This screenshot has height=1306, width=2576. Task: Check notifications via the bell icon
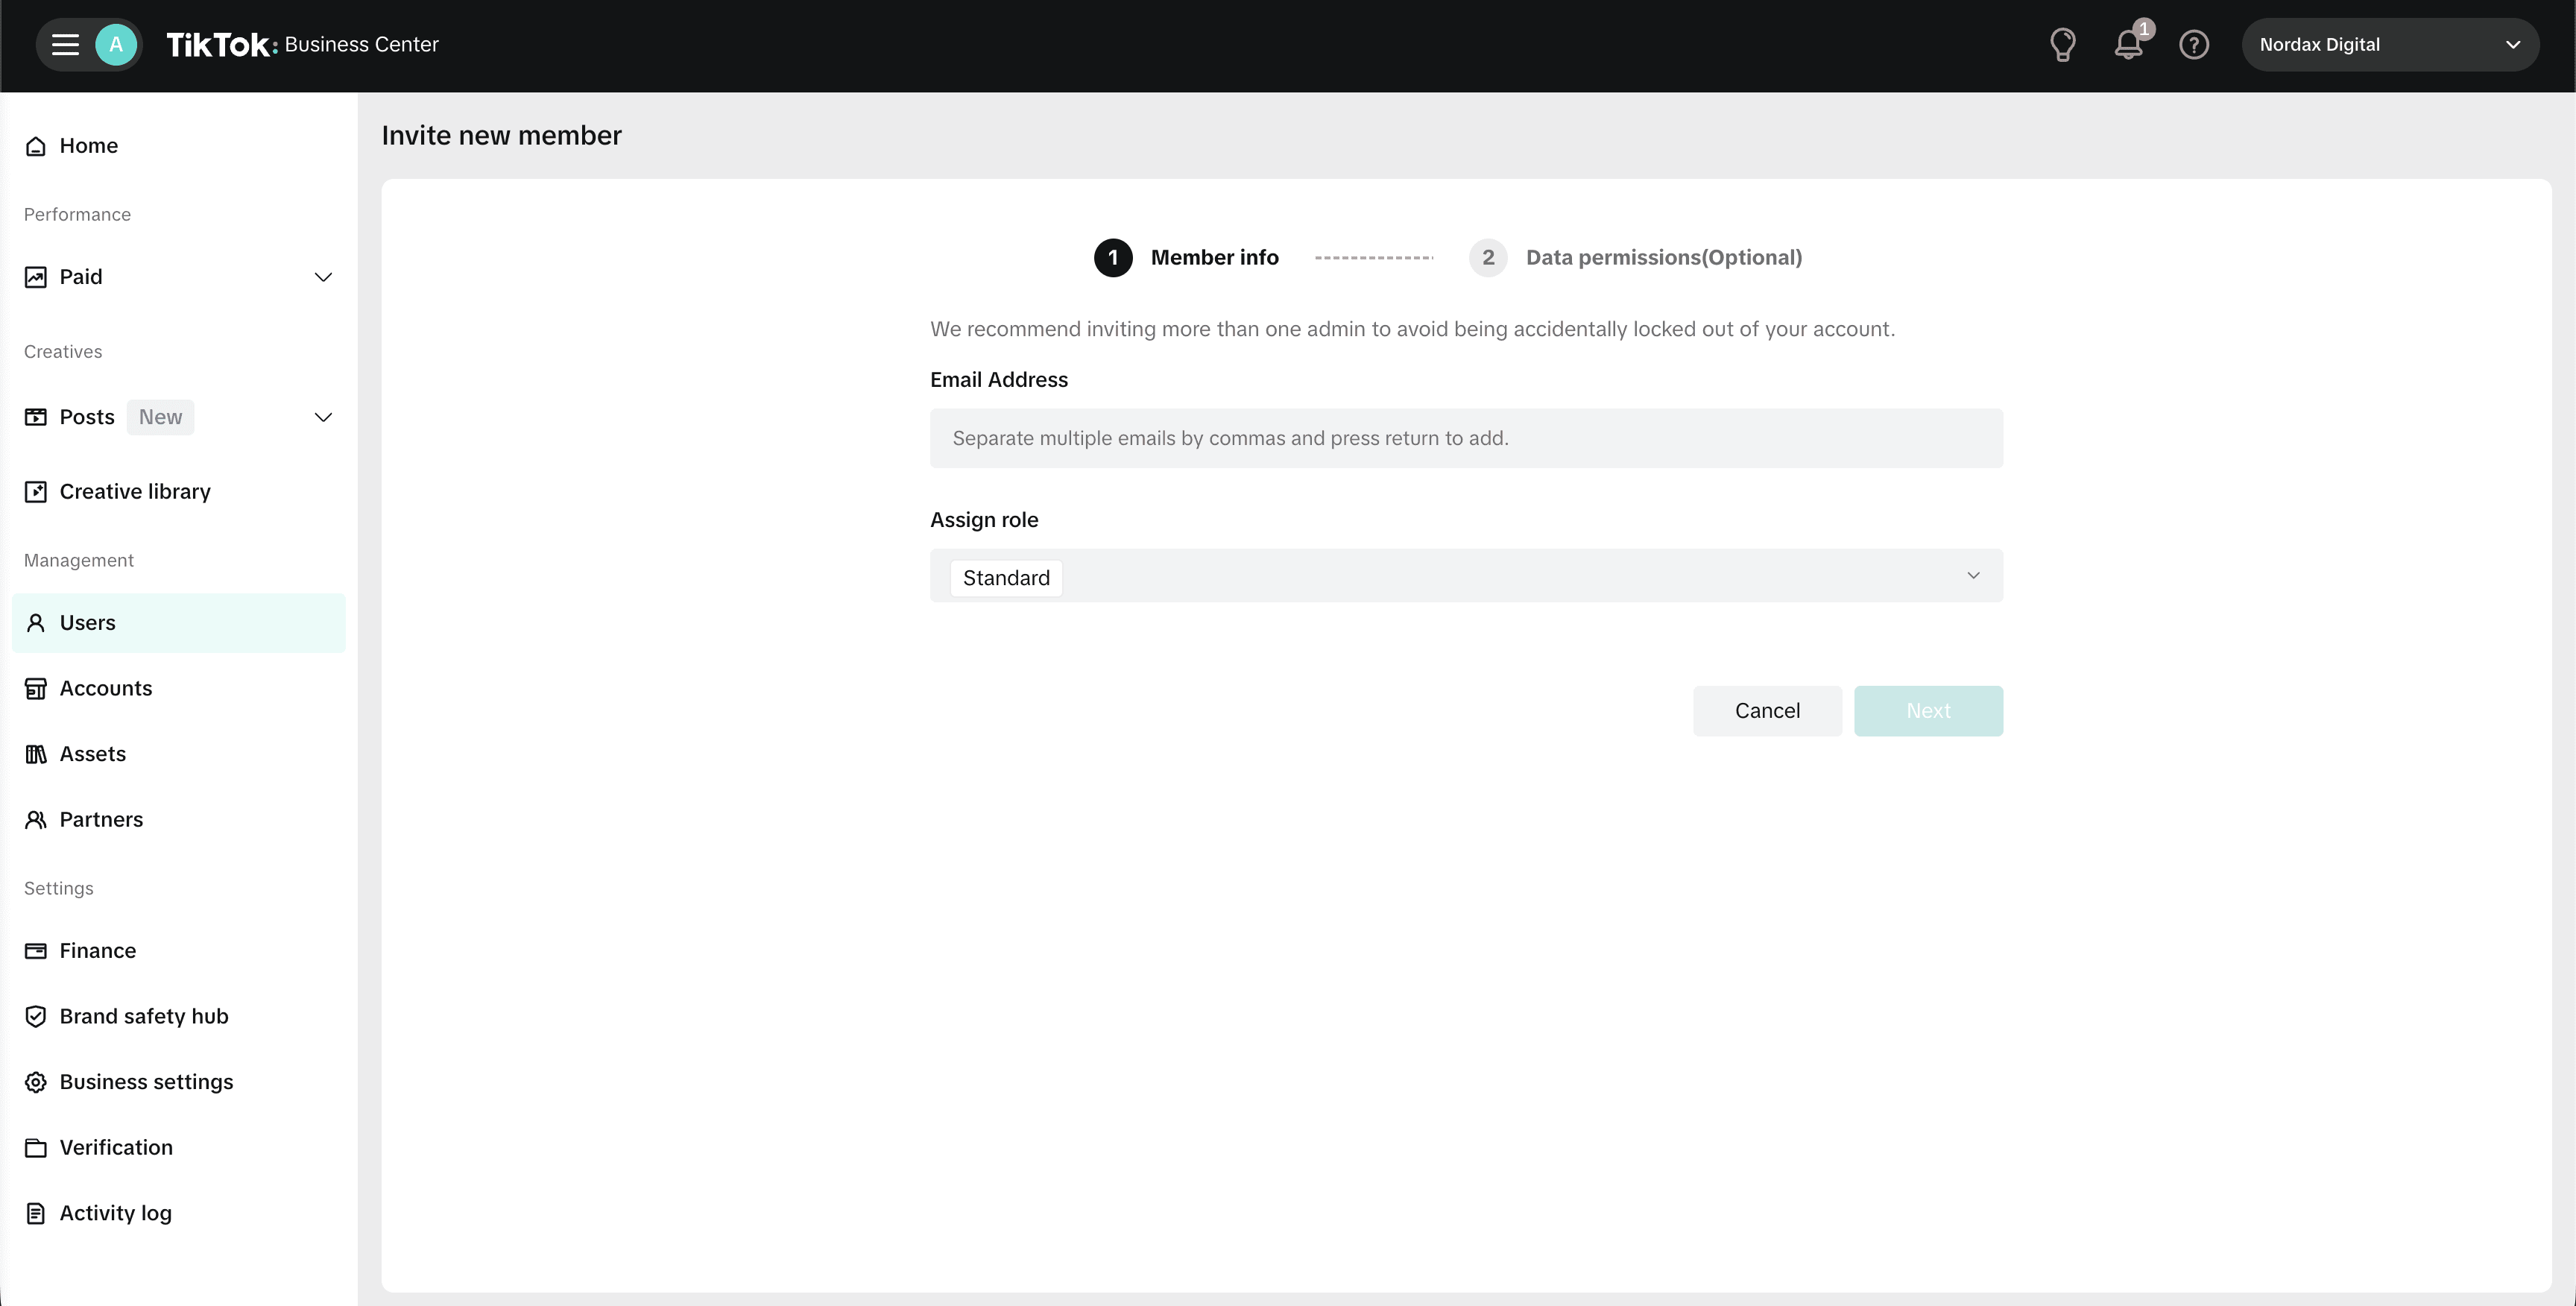click(x=2129, y=44)
